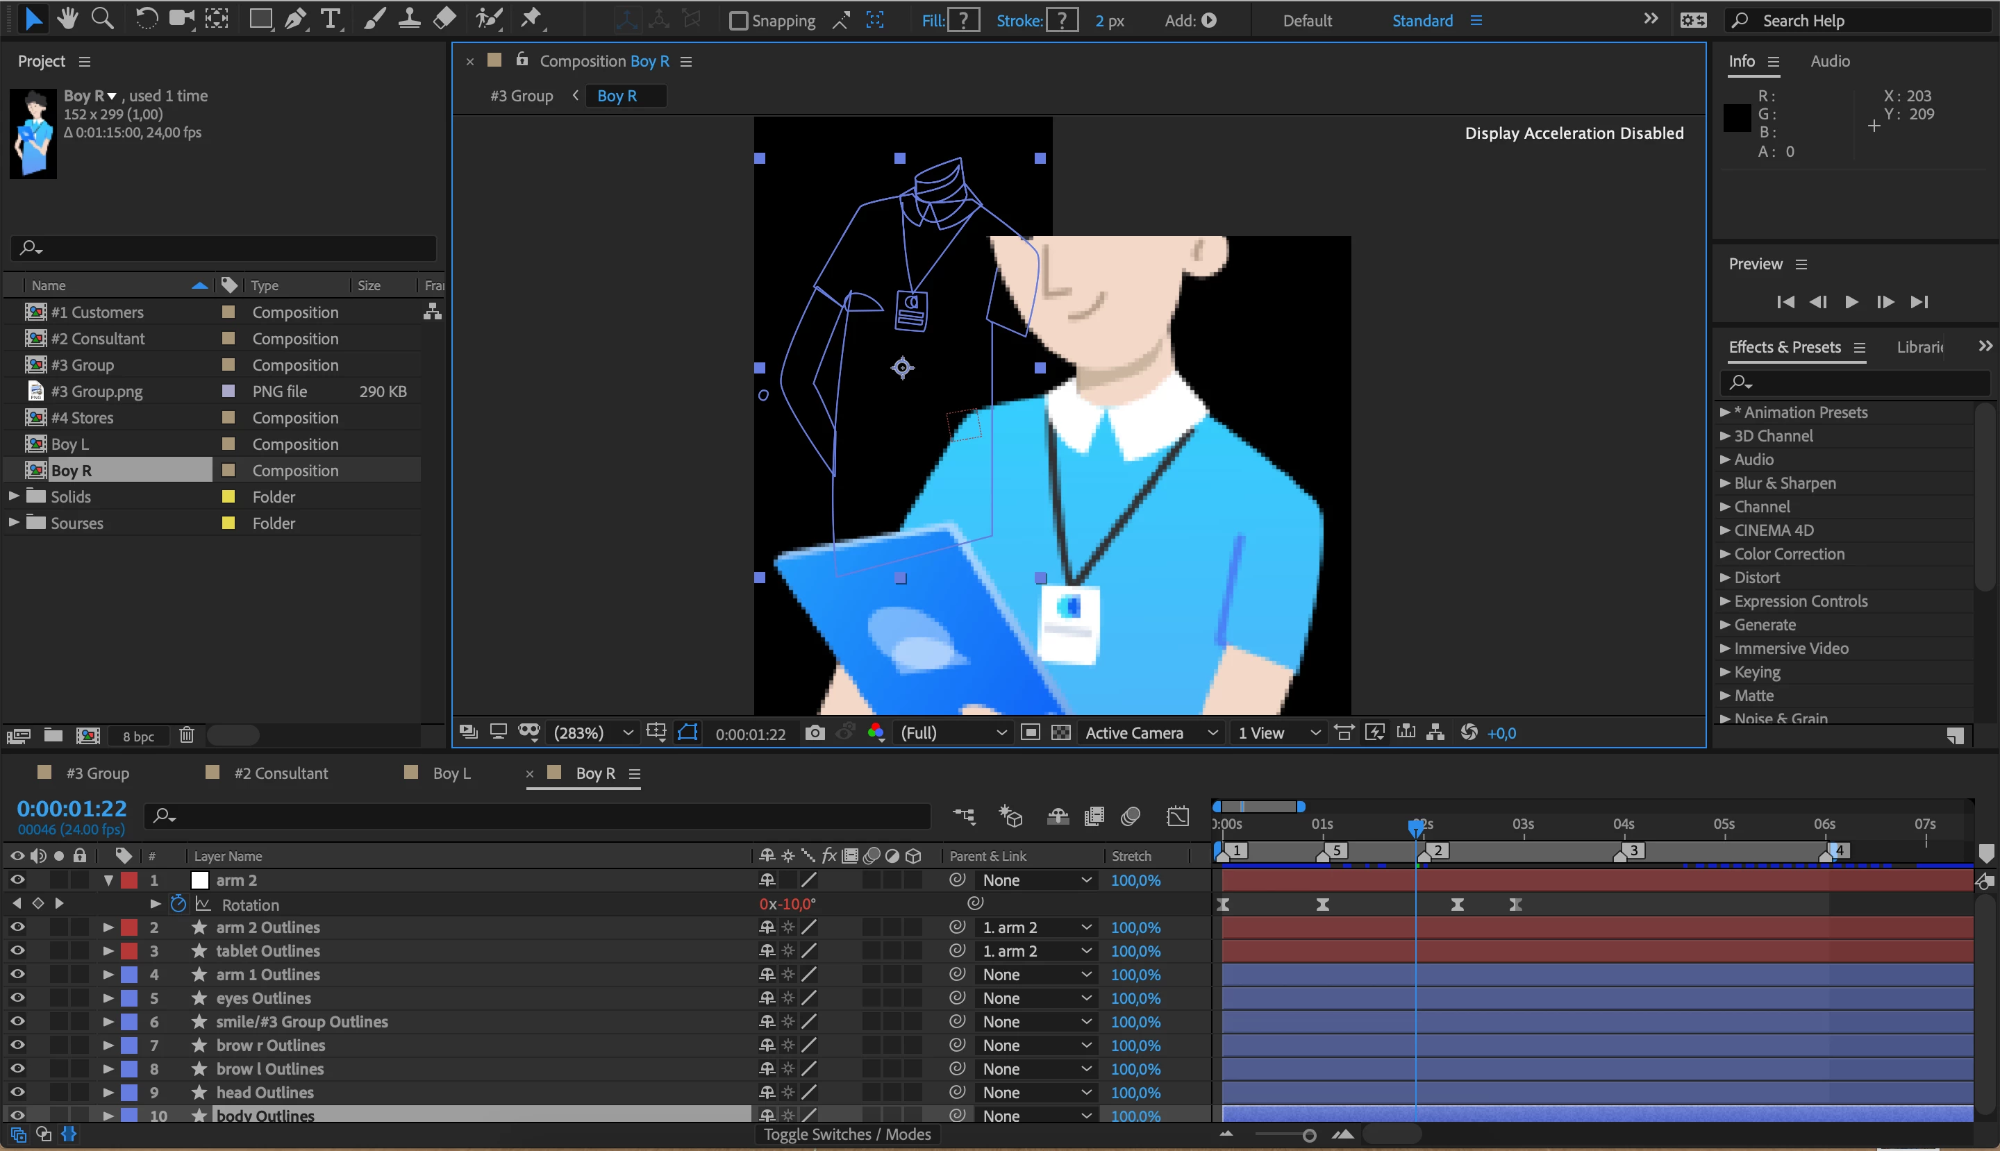Select the Puppet Pin tool
This screenshot has height=1151, width=2000.
pyautogui.click(x=531, y=19)
